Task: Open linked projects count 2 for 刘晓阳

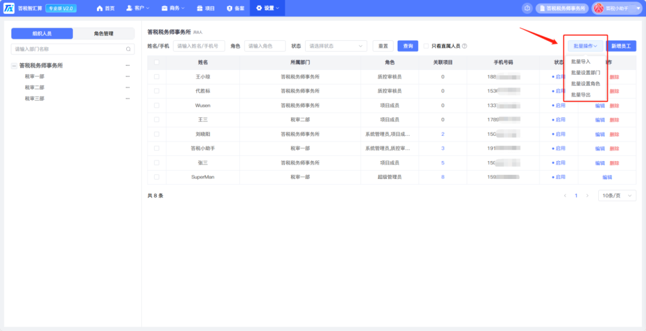Action: coord(443,134)
